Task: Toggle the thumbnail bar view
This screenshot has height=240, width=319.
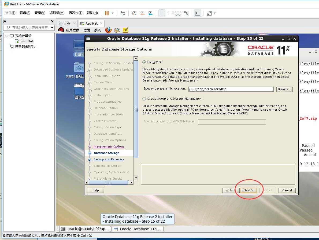Action: (170, 13)
